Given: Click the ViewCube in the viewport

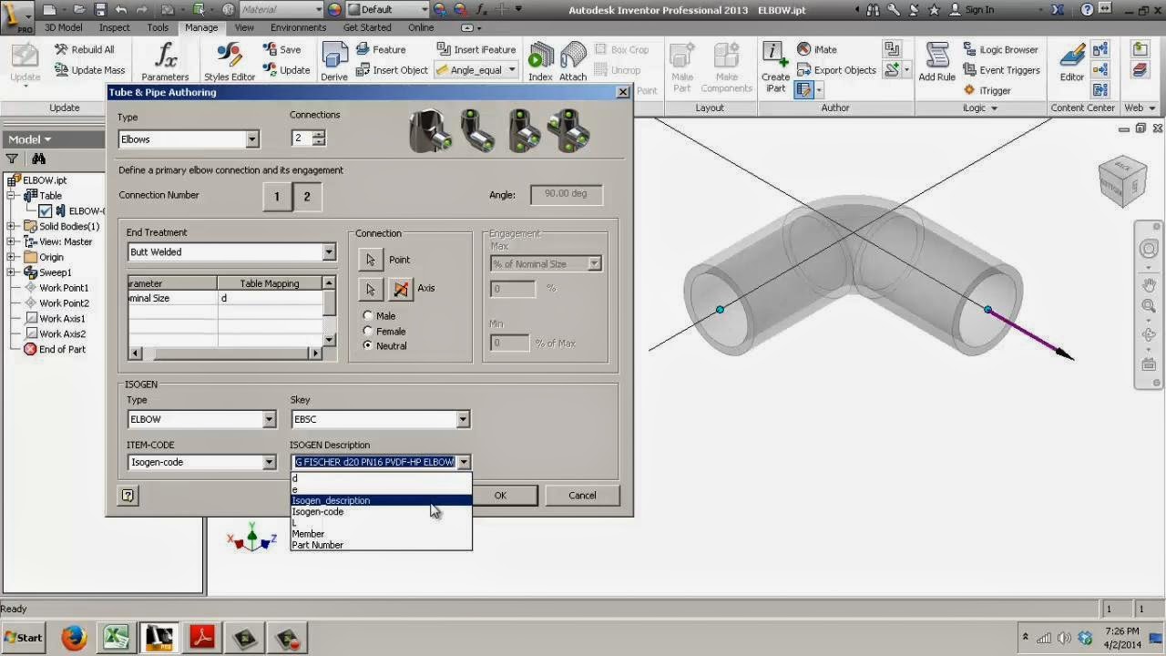Looking at the screenshot, I should point(1121,180).
